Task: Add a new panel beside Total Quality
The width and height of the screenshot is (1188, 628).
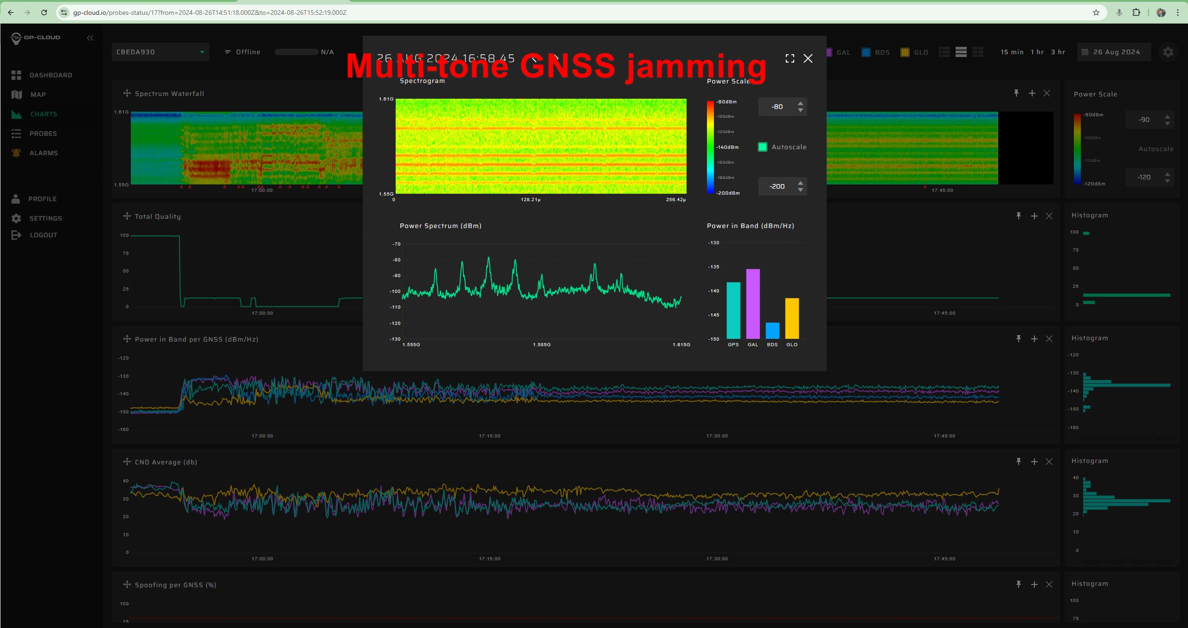Action: 1034,216
